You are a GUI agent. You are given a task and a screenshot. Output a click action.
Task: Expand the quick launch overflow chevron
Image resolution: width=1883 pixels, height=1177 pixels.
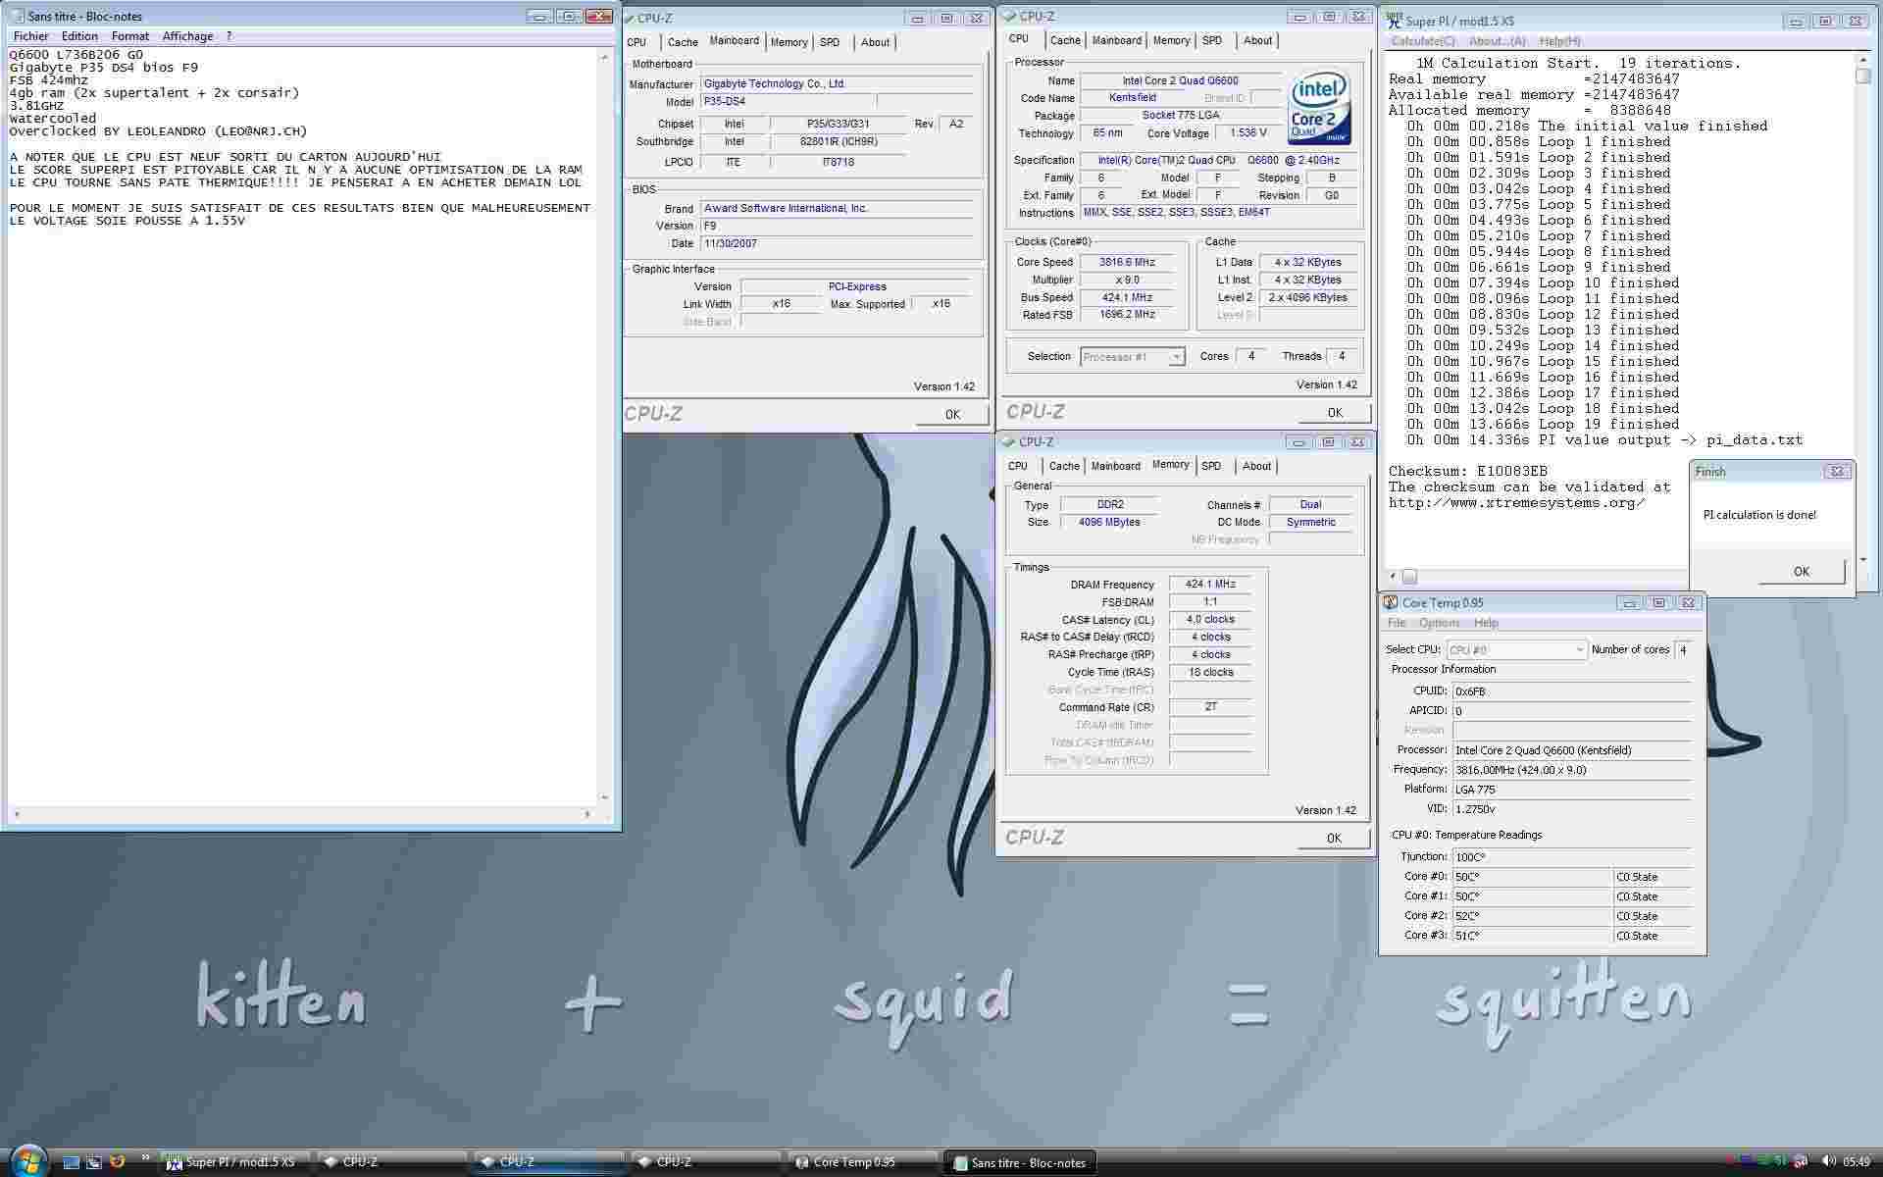(146, 1157)
